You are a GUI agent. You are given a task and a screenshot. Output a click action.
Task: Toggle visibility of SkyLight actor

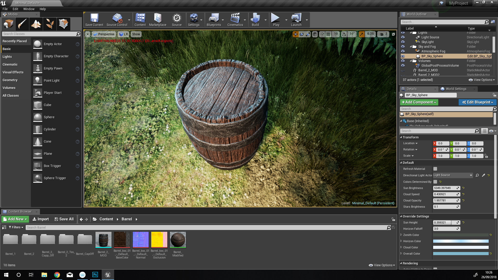pyautogui.click(x=403, y=42)
